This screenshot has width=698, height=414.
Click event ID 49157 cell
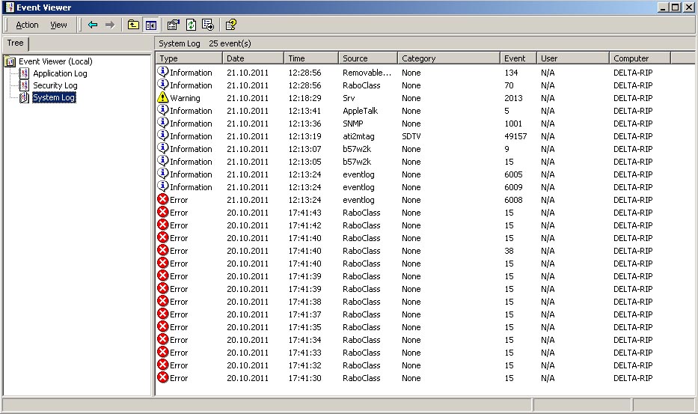pos(515,136)
